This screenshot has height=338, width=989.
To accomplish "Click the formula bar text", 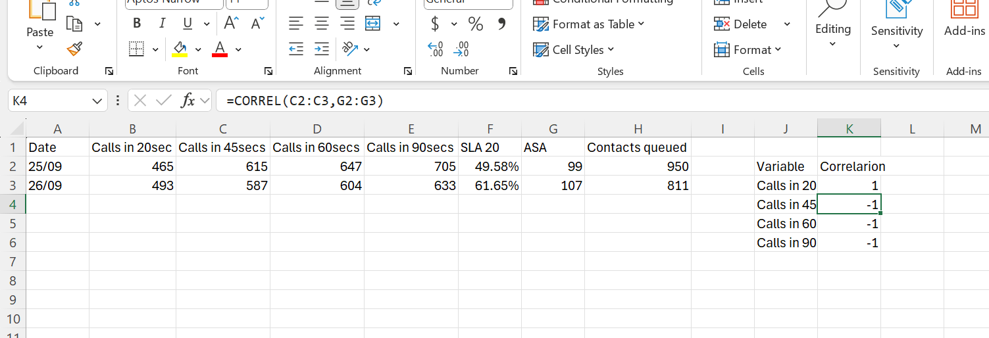I will click(305, 101).
